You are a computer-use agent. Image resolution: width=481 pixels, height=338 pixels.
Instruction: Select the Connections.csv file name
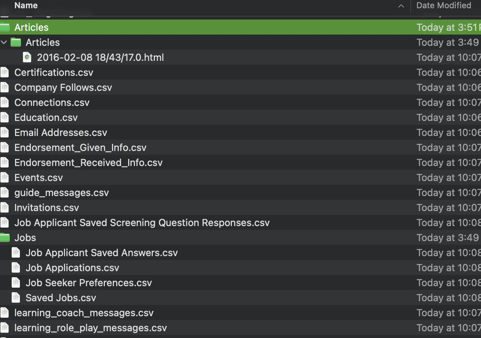point(52,103)
